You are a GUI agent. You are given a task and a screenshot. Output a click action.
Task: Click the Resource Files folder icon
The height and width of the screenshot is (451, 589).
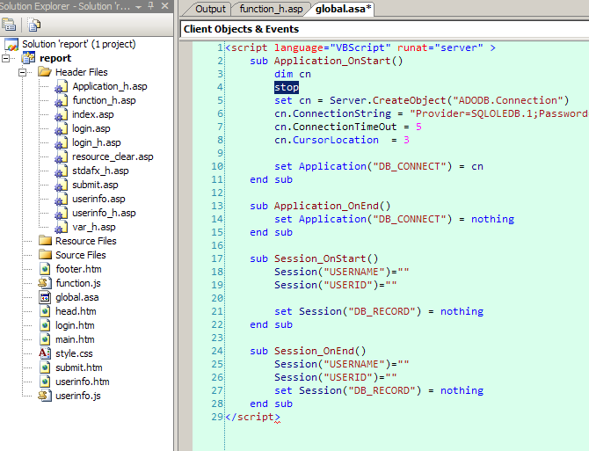[45, 240]
